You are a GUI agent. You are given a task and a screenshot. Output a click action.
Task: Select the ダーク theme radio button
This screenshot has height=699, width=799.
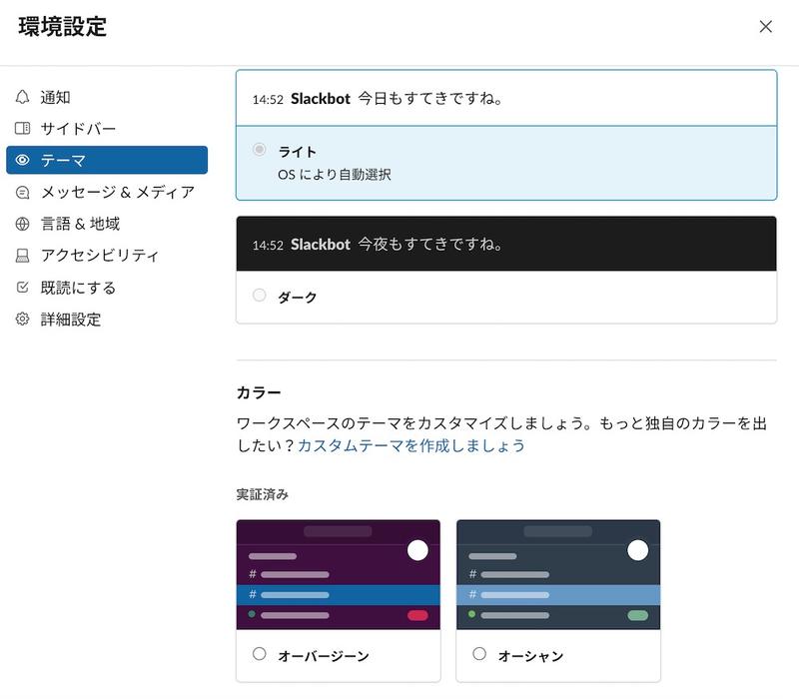point(259,296)
